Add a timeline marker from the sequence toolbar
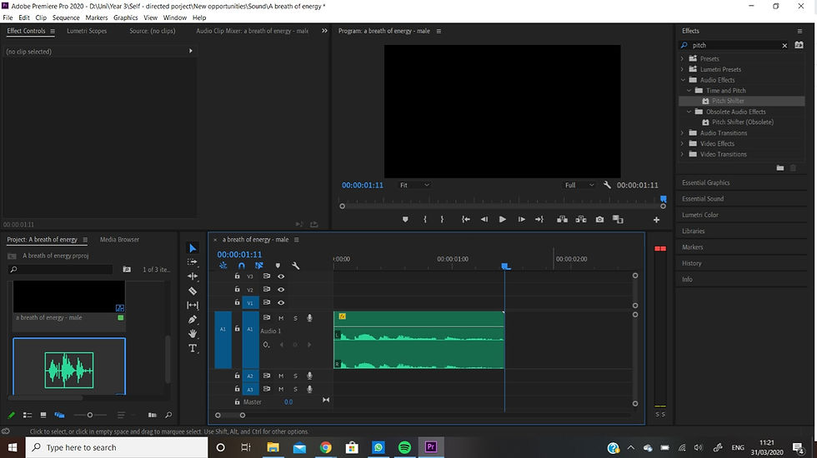The height and width of the screenshot is (458, 817). pyautogui.click(x=278, y=266)
